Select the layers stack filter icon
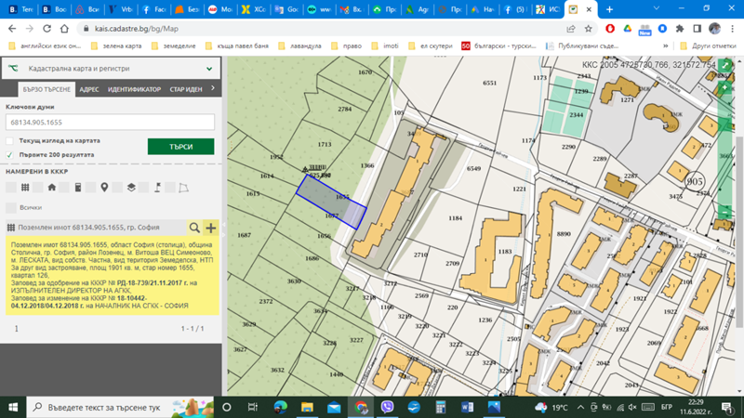Viewport: 744px width, 418px height. 131,188
